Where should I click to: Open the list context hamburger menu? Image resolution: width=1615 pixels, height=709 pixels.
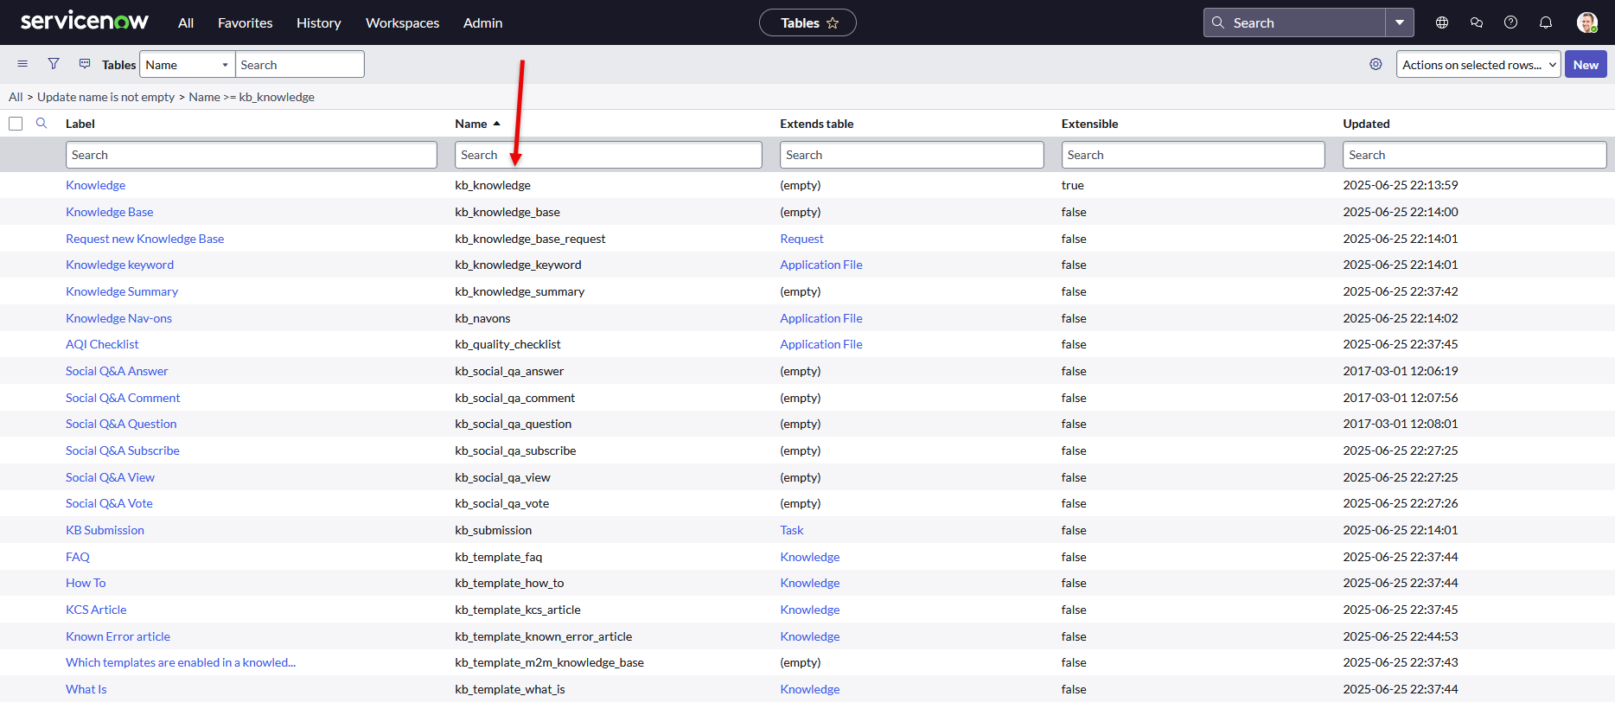[x=22, y=64]
